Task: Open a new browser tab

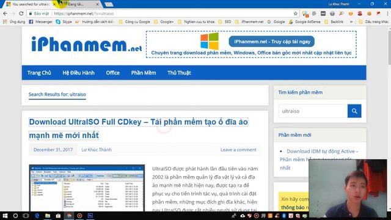Action: tap(109, 4)
